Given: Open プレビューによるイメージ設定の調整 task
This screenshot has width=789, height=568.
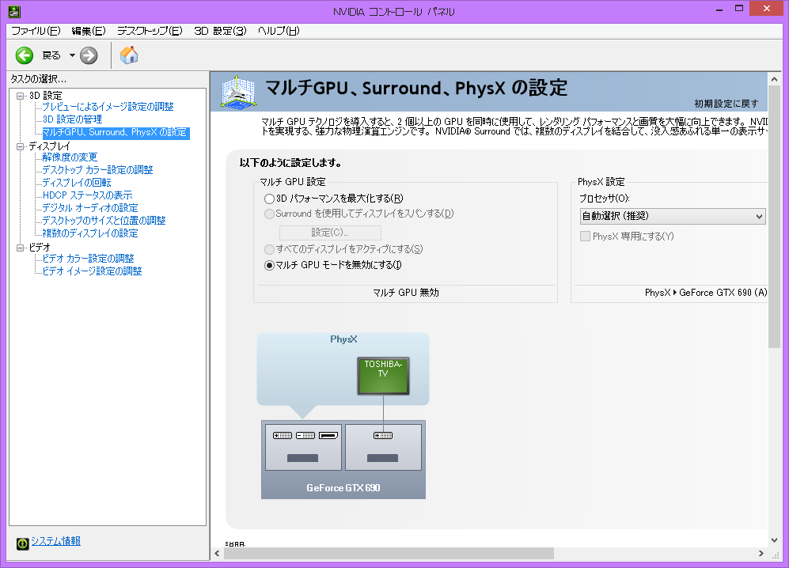Looking at the screenshot, I should (x=108, y=107).
